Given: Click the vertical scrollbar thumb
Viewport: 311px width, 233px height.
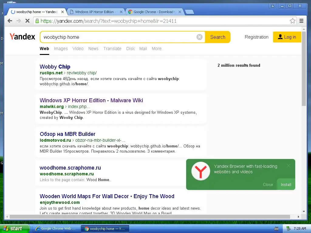Looking at the screenshot, I should click(304, 69).
